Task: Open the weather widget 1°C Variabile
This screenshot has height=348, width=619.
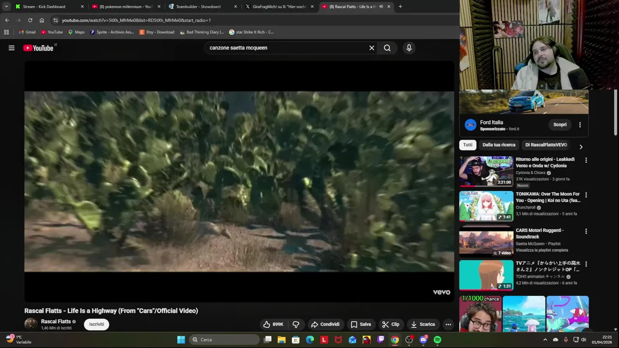Action: point(18,339)
